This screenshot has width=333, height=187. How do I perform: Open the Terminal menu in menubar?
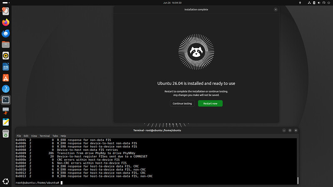(45, 136)
